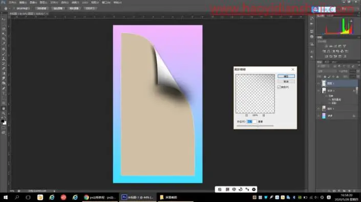Toggle Quick Mask mode icon
This screenshot has width=361, height=202.
coord(4,128)
